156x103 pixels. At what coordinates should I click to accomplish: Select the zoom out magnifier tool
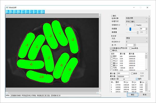[11, 12]
